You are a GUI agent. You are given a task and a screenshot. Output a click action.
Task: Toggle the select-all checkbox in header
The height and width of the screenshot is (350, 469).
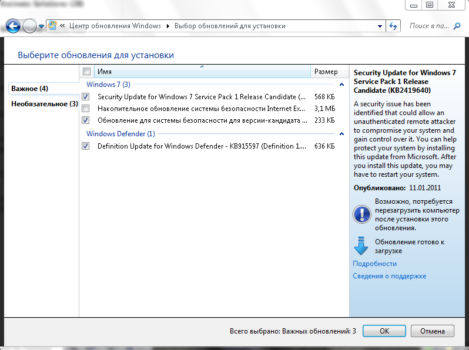tap(87, 72)
